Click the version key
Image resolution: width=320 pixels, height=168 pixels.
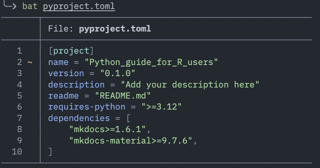click(66, 73)
